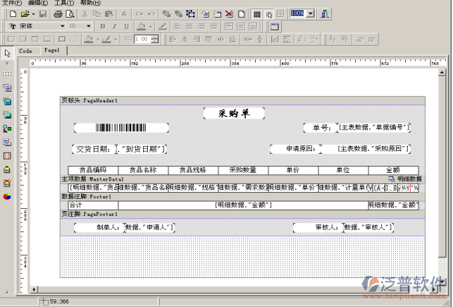The height and width of the screenshot is (307, 453).
Task: Click the Print icon in the toolbar
Action: point(58,13)
